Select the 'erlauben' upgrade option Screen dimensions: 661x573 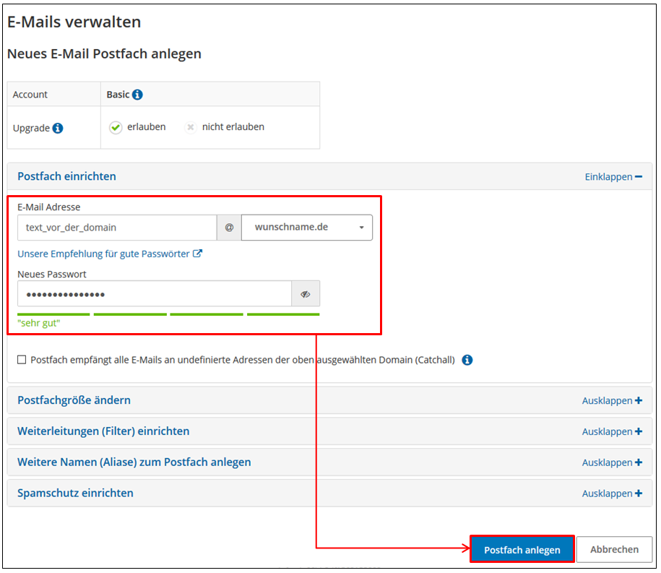116,127
